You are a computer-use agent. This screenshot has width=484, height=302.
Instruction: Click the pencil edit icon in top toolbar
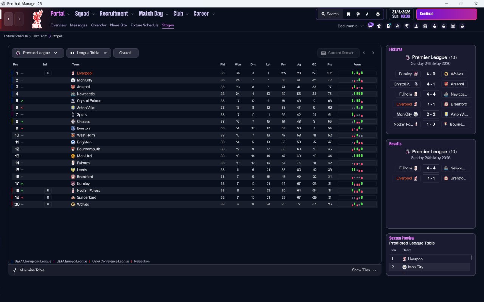[367, 14]
